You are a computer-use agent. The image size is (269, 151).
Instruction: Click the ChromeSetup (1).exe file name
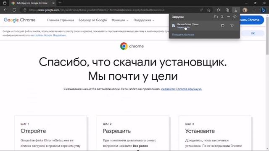click(187, 24)
